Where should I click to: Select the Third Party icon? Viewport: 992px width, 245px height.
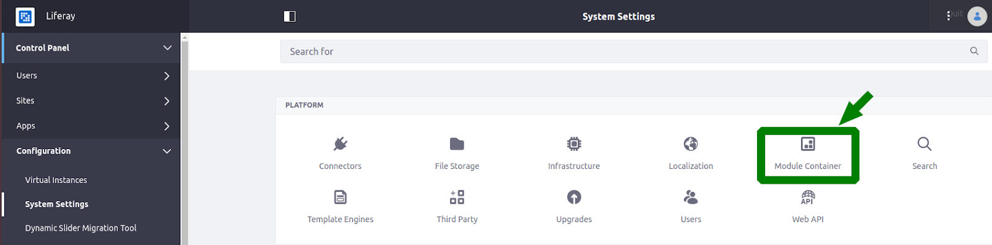pyautogui.click(x=457, y=197)
